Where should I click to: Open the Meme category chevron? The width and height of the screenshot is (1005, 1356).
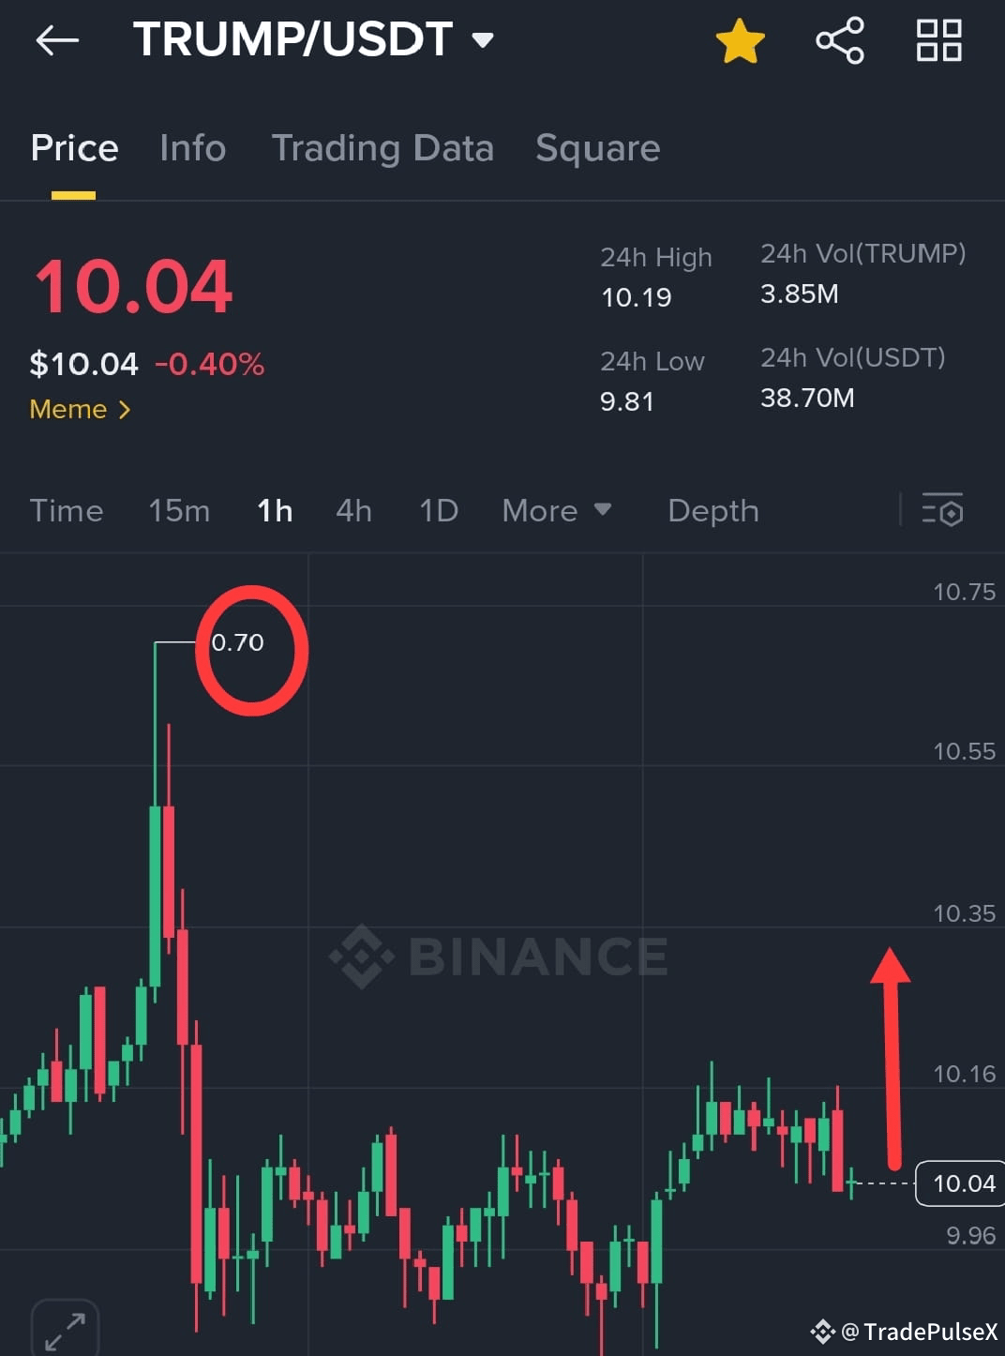pos(125,410)
